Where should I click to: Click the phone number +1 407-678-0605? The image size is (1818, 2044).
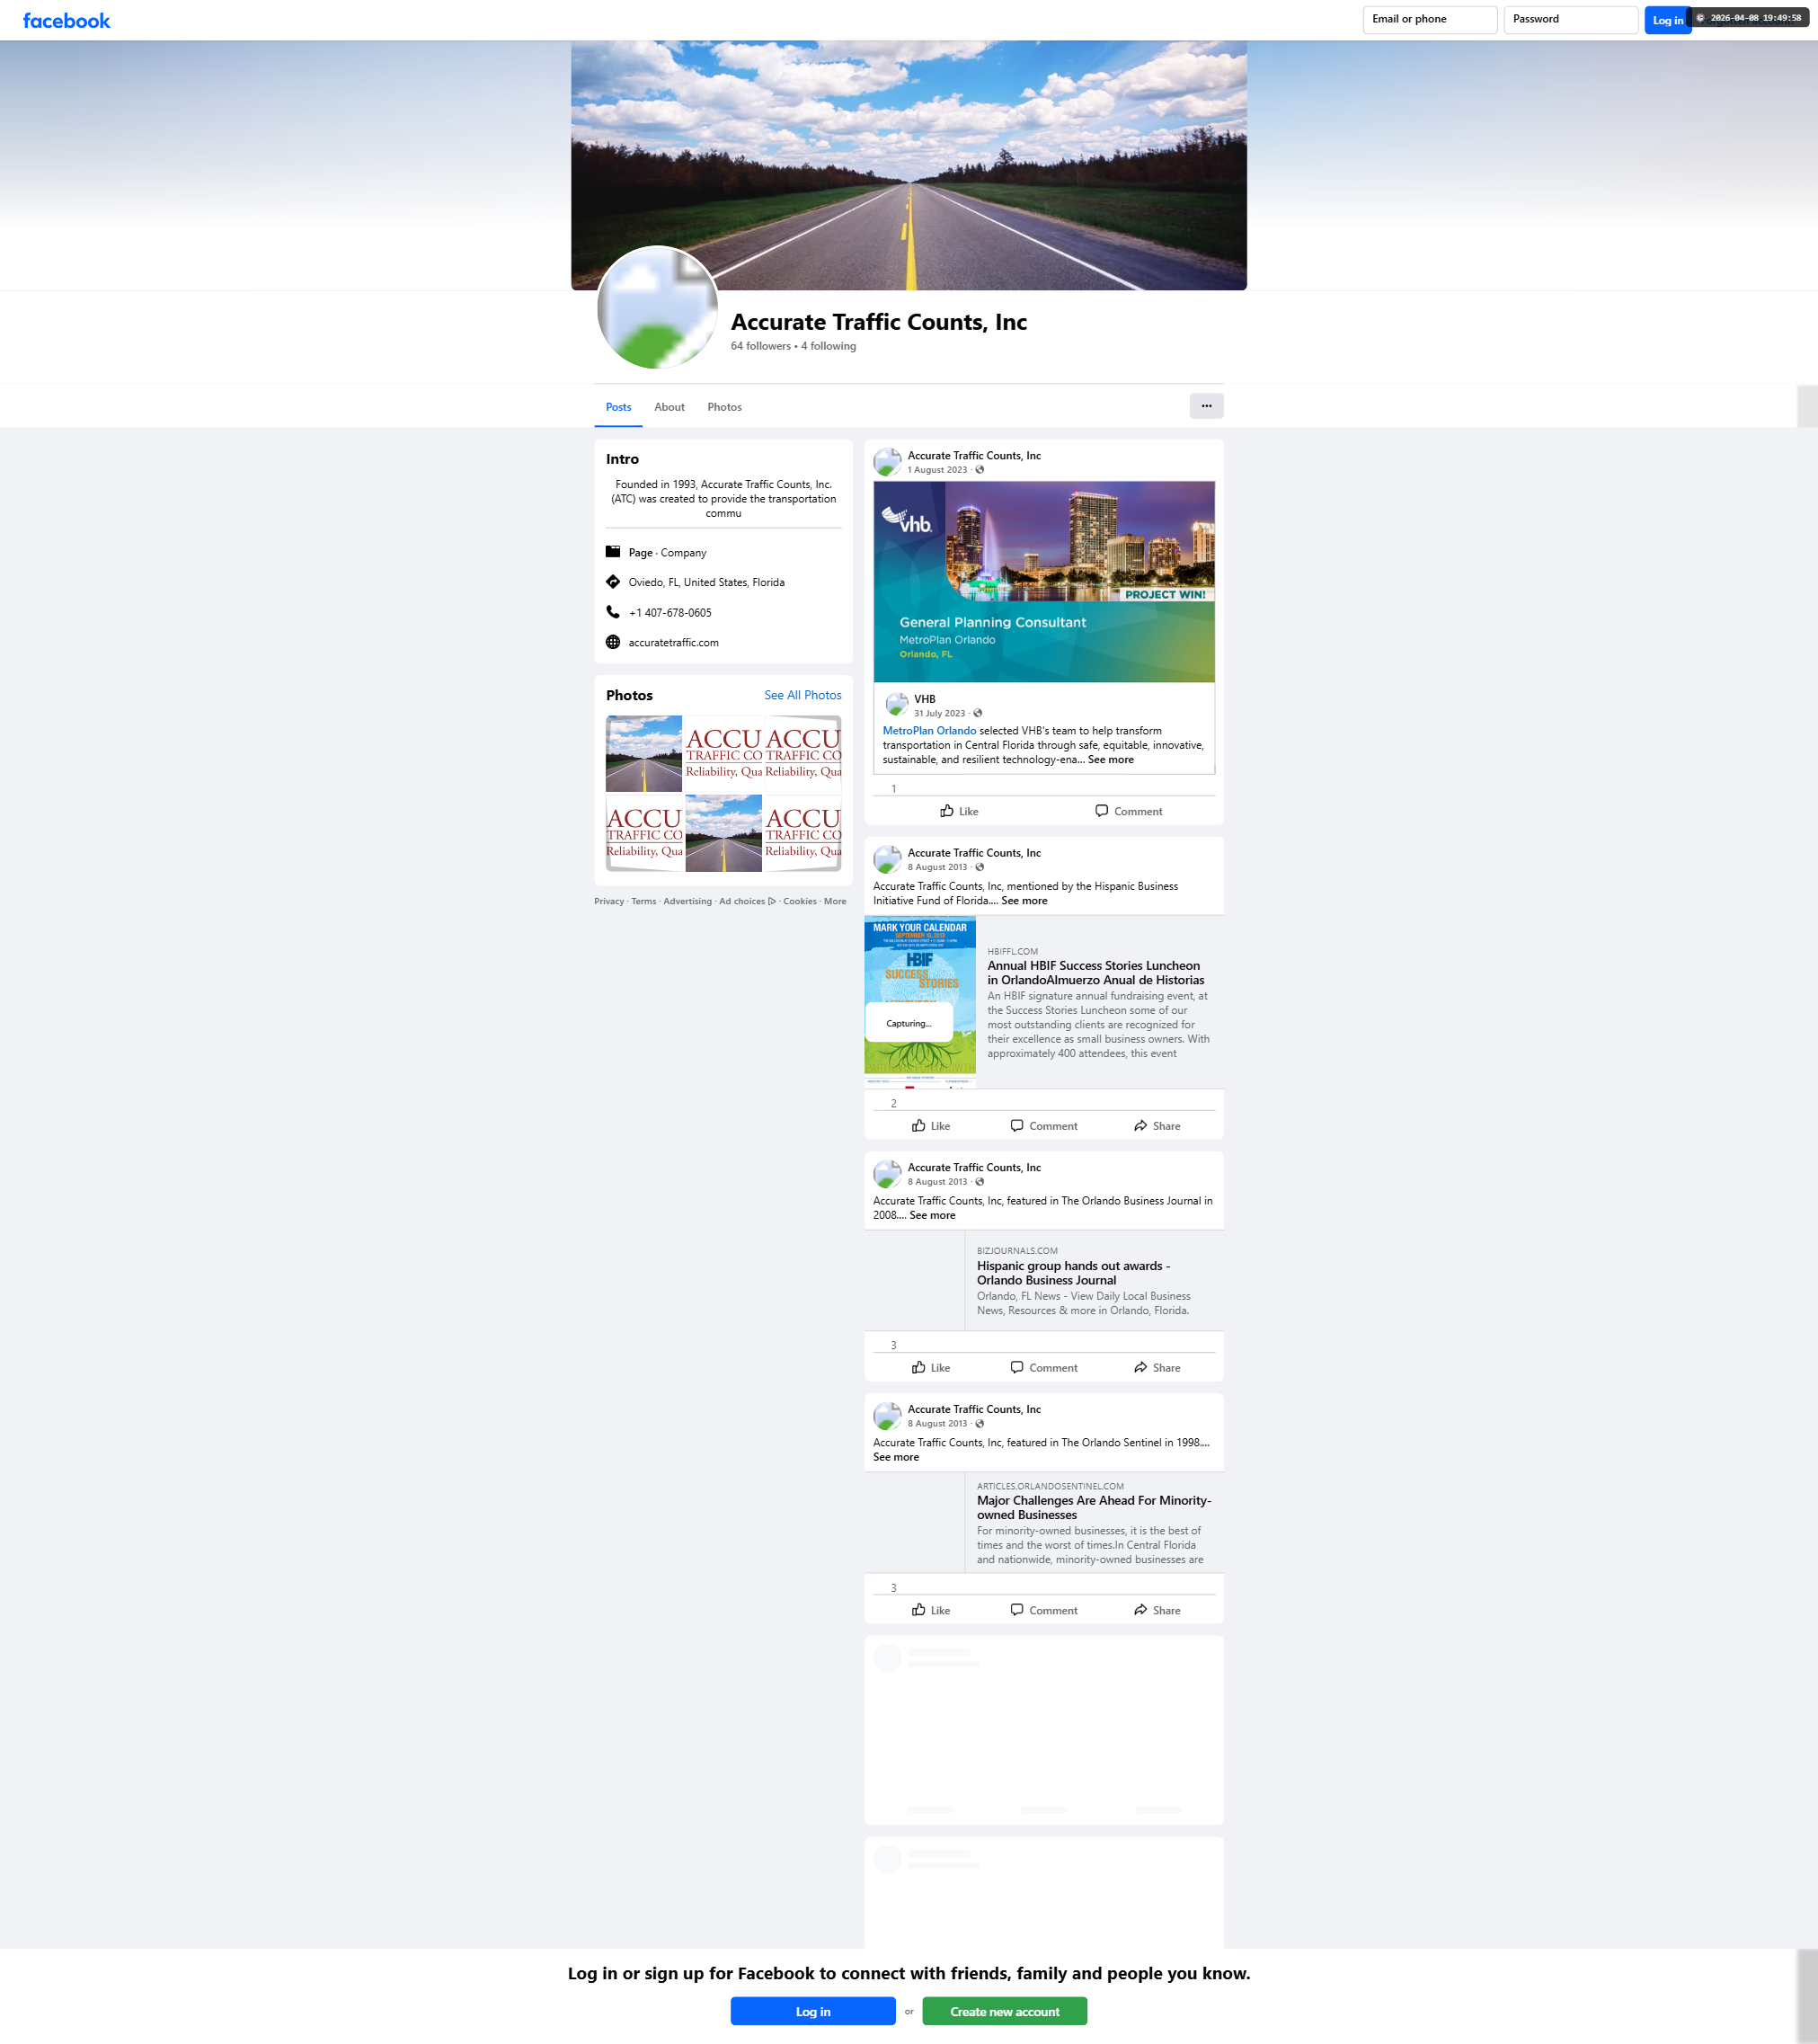[669, 613]
